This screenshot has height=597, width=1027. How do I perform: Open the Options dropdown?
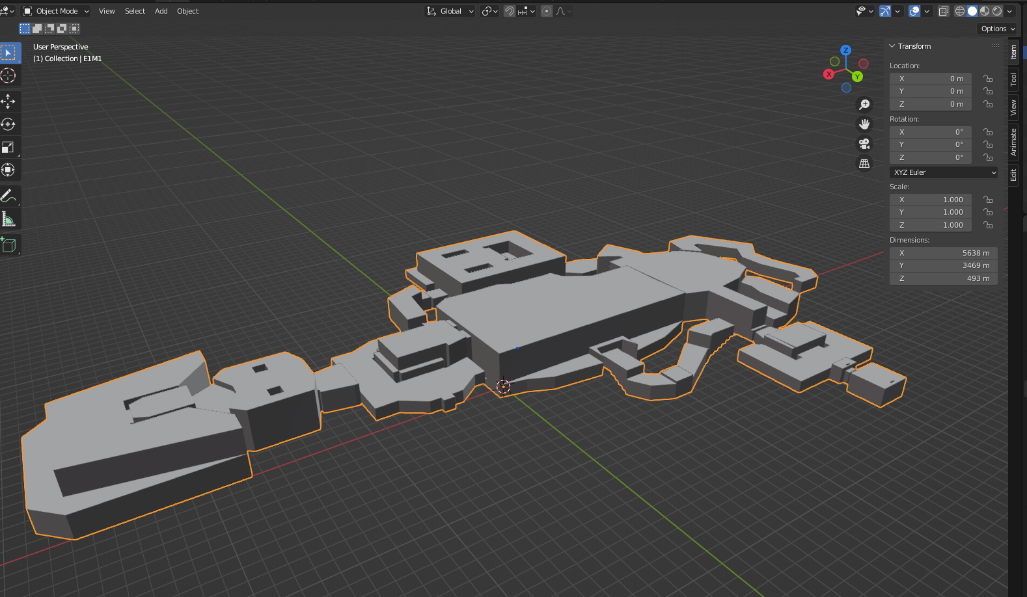click(998, 29)
